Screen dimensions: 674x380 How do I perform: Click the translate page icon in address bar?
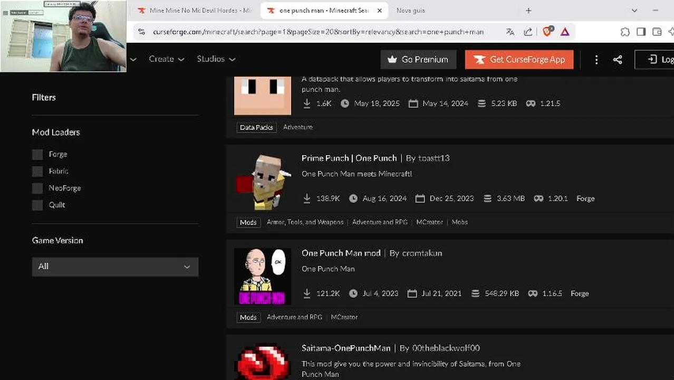point(510,32)
